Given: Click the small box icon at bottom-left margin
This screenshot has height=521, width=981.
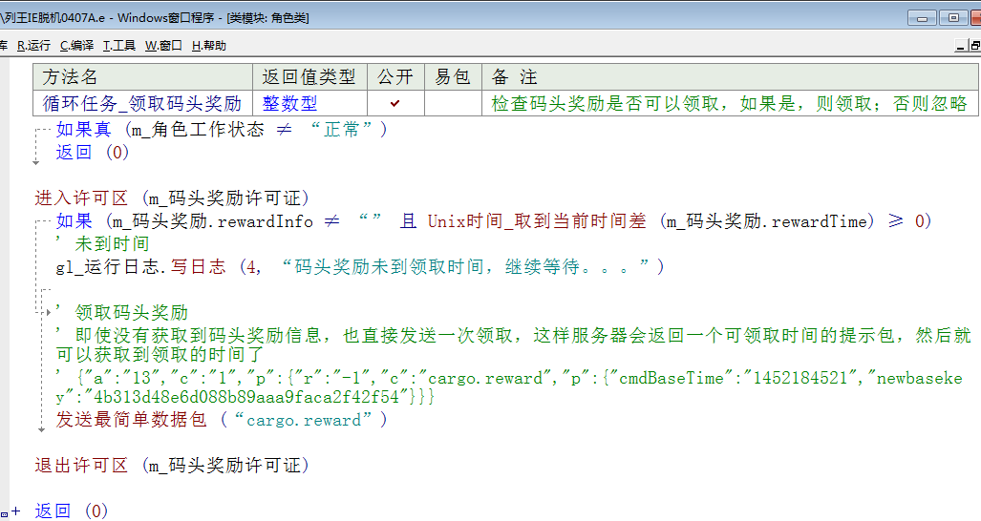Looking at the screenshot, I should 5,513.
